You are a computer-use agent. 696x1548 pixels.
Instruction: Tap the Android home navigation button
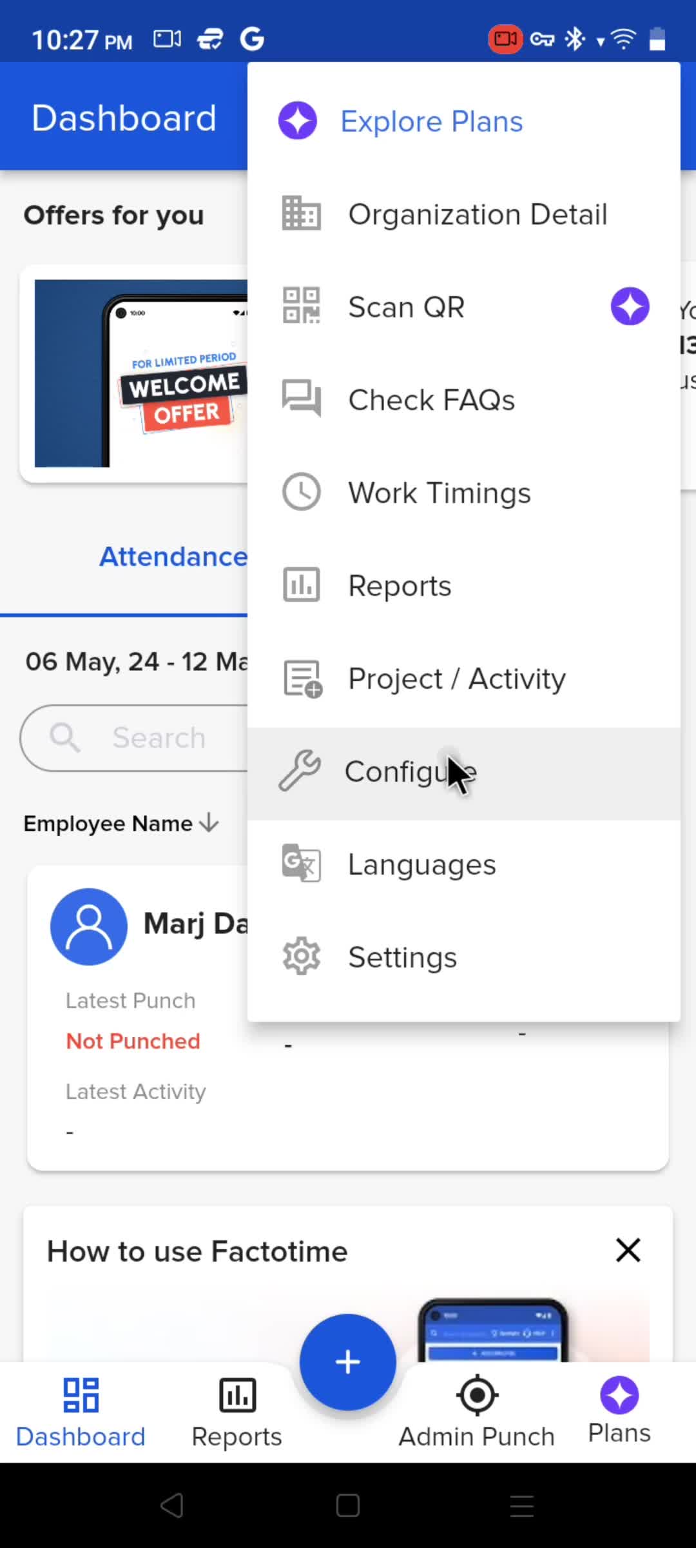pos(348,1506)
